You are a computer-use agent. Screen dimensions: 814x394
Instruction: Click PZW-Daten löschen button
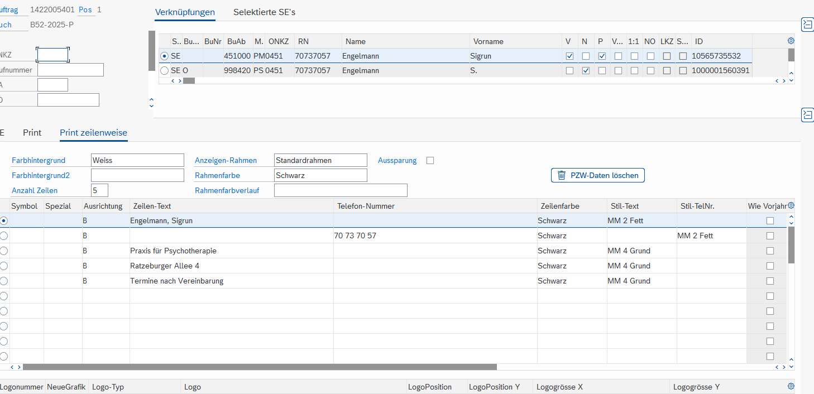pos(598,175)
